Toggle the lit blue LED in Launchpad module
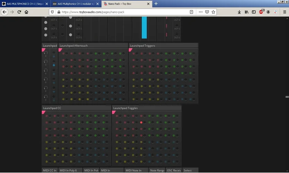This screenshot has width=289, height=173. click(54, 65)
